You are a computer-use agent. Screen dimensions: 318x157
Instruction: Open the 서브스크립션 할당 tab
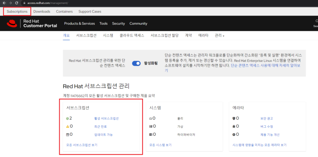click(165, 35)
